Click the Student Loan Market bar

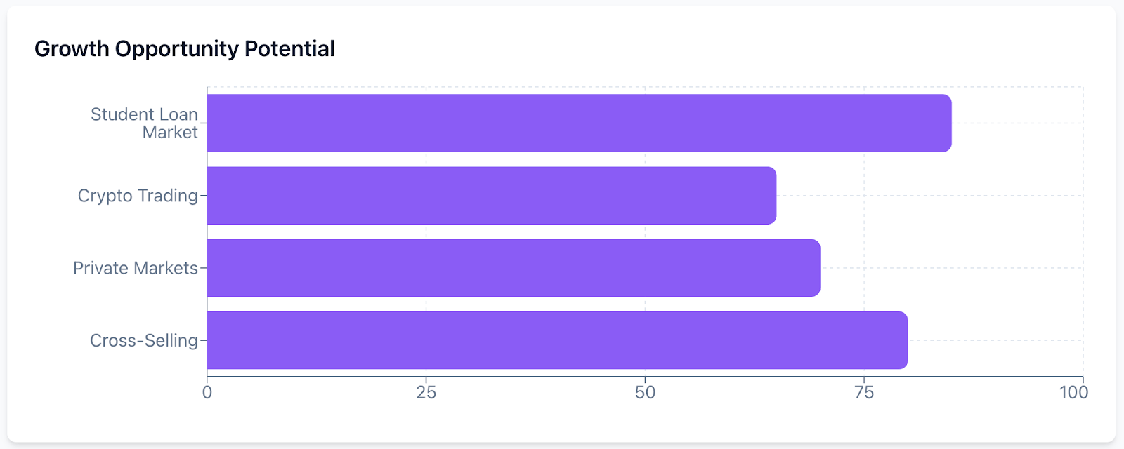point(580,123)
